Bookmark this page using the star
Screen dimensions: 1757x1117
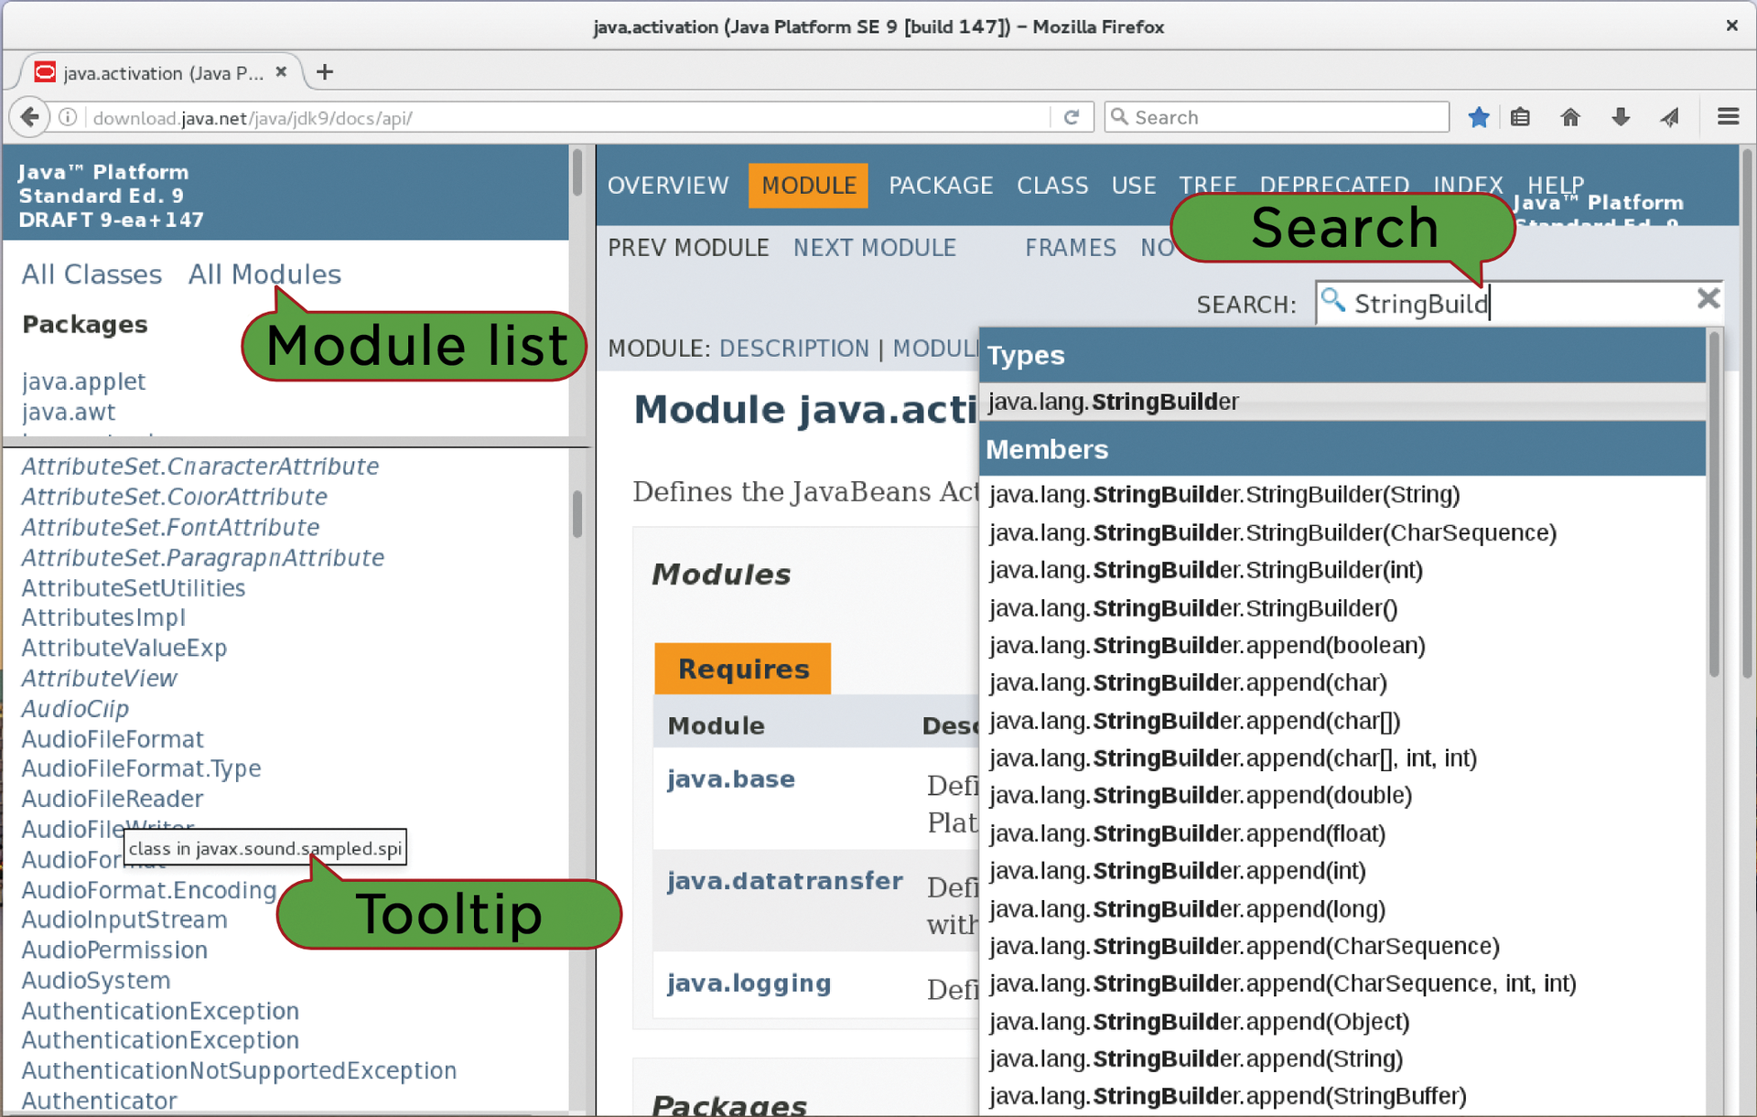coord(1479,117)
